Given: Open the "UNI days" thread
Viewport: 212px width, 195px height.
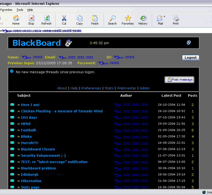Looking at the screenshot, I should [x=29, y=118].
